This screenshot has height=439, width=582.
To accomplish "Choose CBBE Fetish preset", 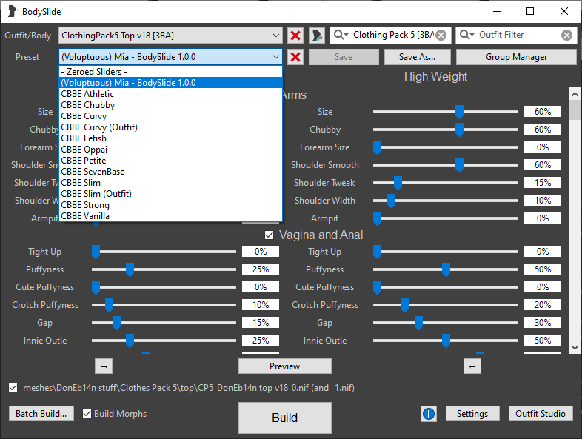I will (171, 138).
